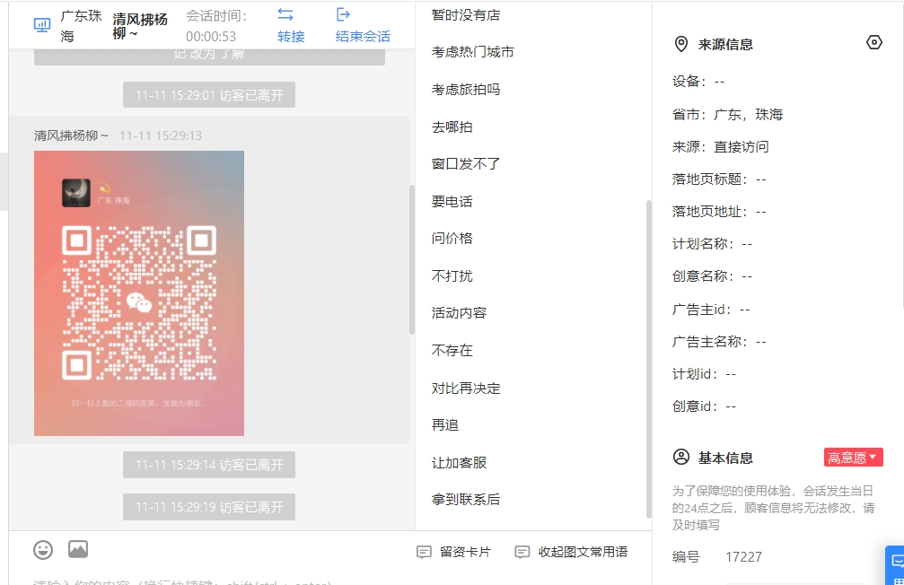Click the image upload icon
Image resolution: width=904 pixels, height=585 pixels.
tap(78, 549)
